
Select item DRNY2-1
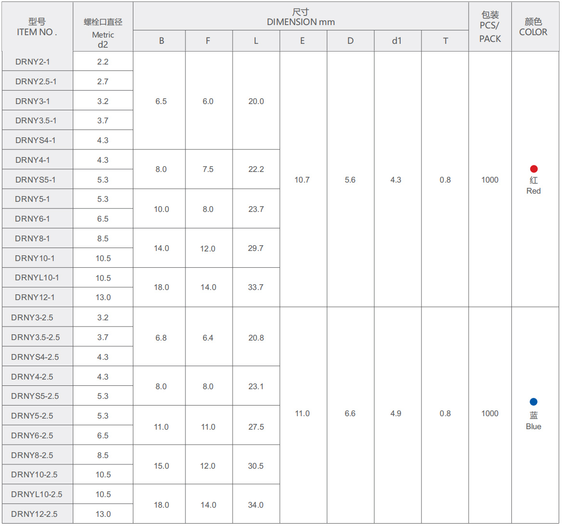(33, 62)
